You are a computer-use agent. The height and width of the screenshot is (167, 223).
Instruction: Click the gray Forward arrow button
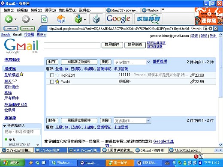(x=26, y=19)
